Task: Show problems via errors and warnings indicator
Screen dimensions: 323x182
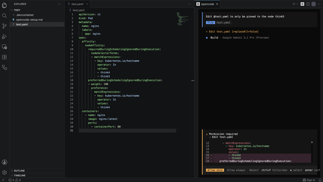Action: (15, 180)
